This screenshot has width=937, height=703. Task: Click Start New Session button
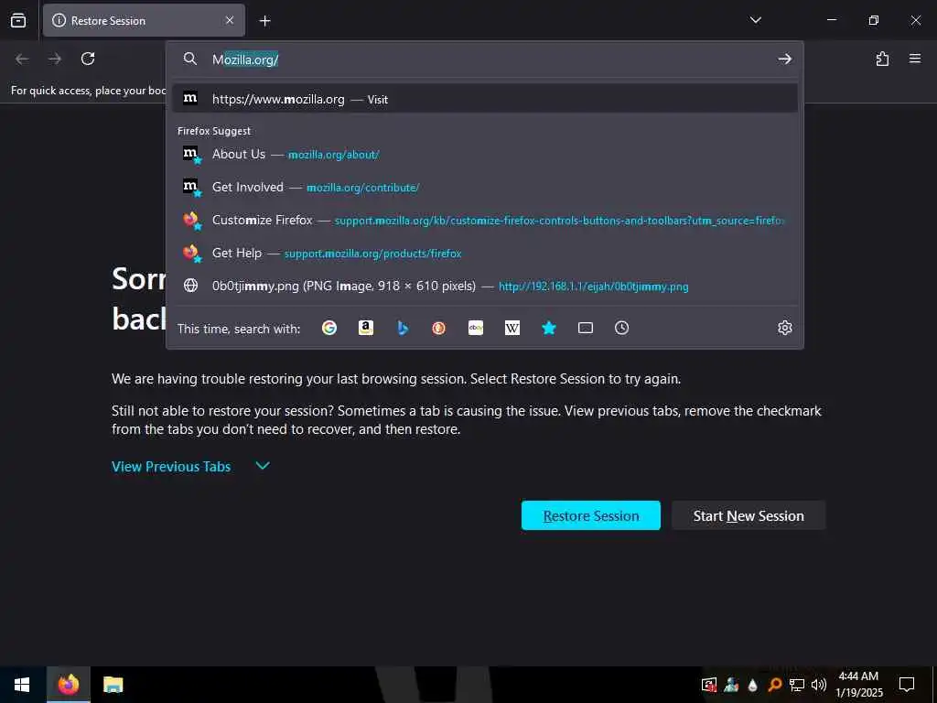749,515
